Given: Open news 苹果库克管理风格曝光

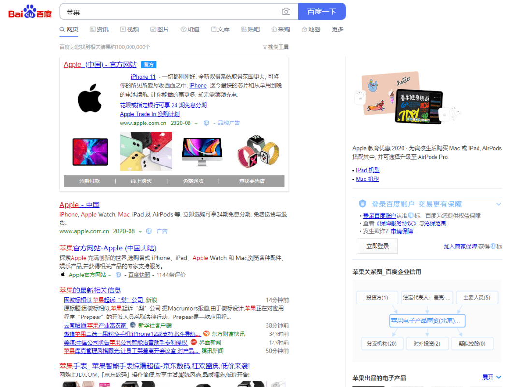Looking at the screenshot, I should coord(131,351).
